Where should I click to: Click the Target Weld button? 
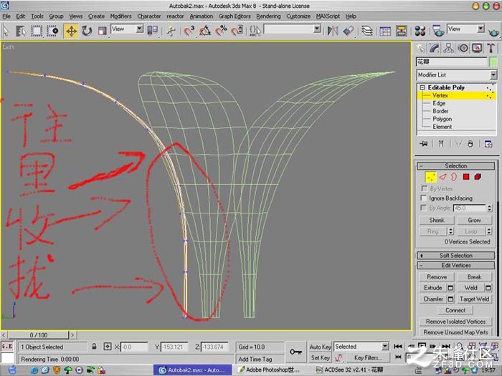475,299
